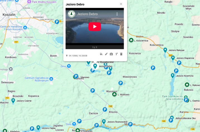Open the L. Rekowo house marker
This screenshot has width=200, height=132.
(187, 85)
